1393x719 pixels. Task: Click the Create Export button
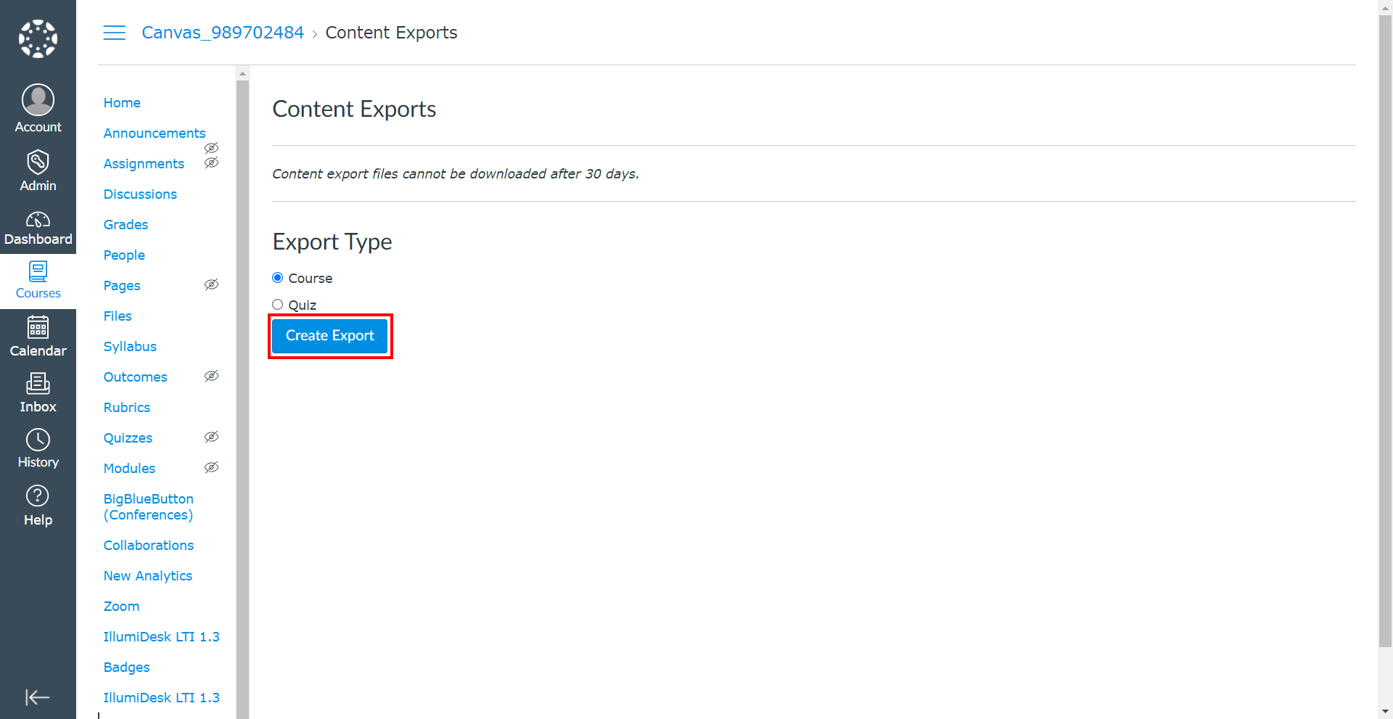click(x=330, y=336)
